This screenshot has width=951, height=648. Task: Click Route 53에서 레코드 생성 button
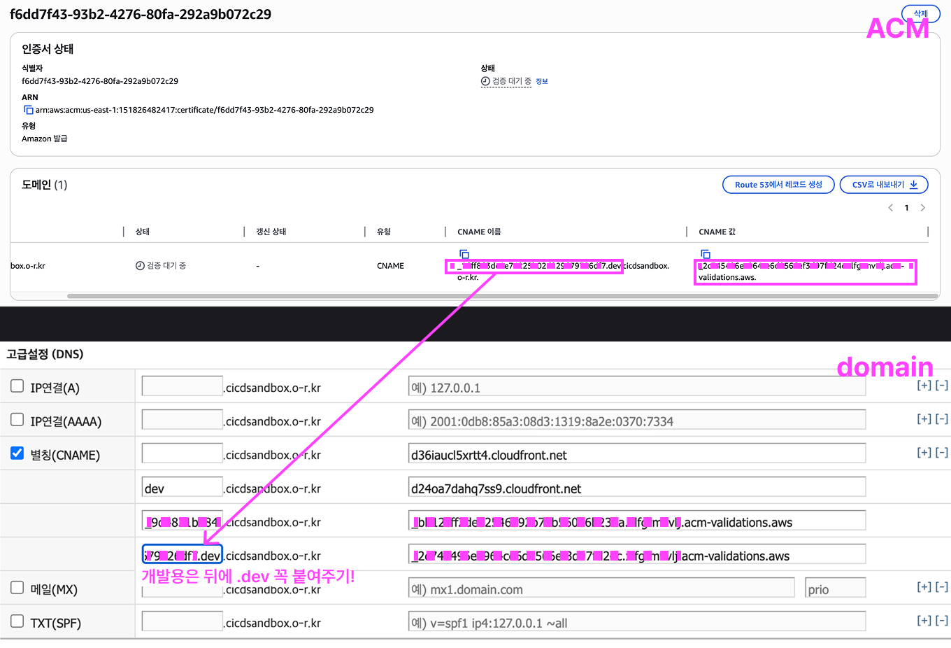tap(778, 185)
